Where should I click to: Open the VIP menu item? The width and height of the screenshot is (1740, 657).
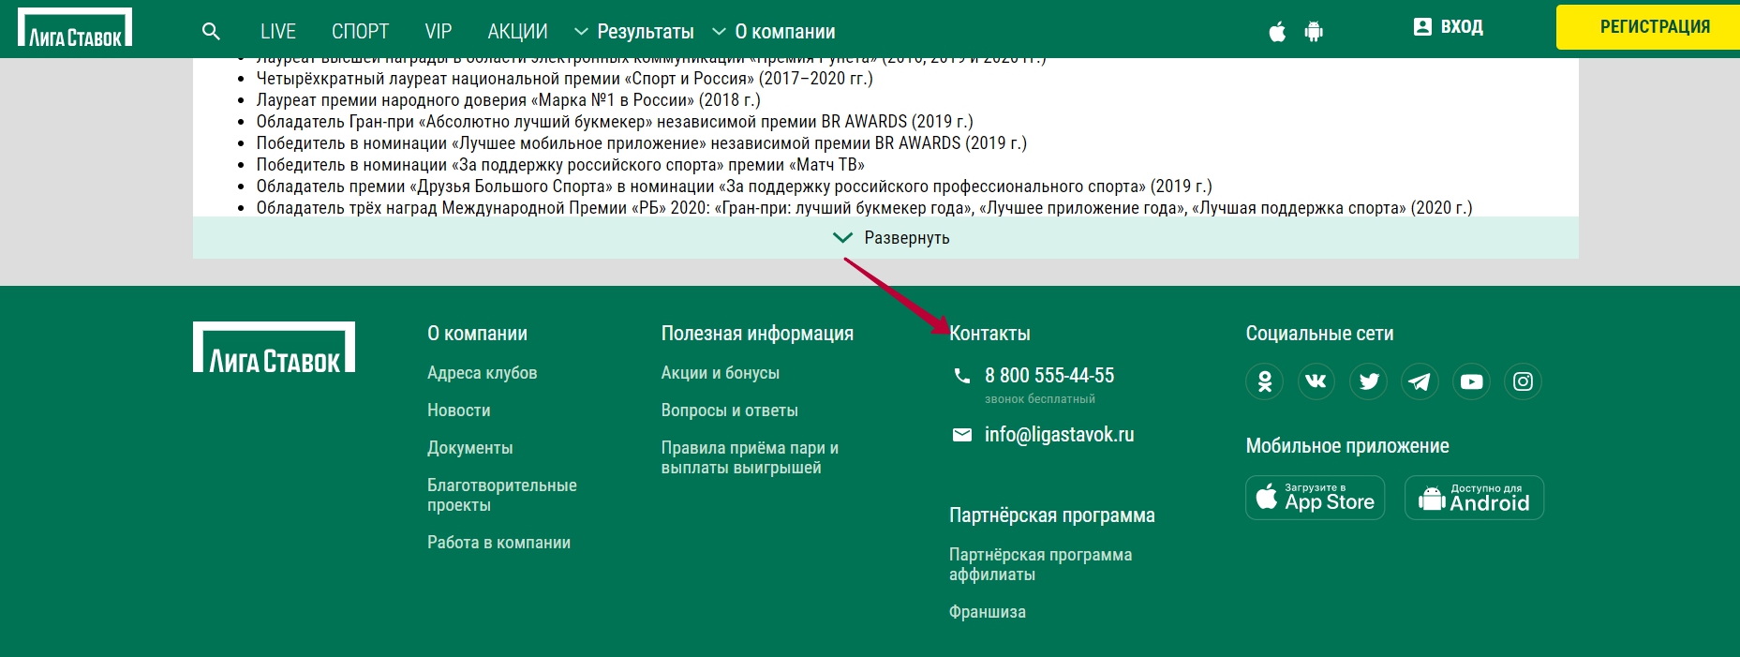pyautogui.click(x=439, y=32)
